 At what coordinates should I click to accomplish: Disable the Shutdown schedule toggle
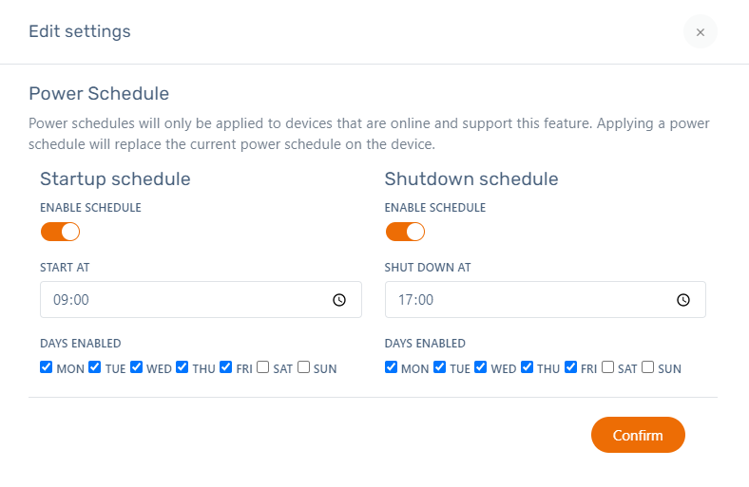[405, 232]
